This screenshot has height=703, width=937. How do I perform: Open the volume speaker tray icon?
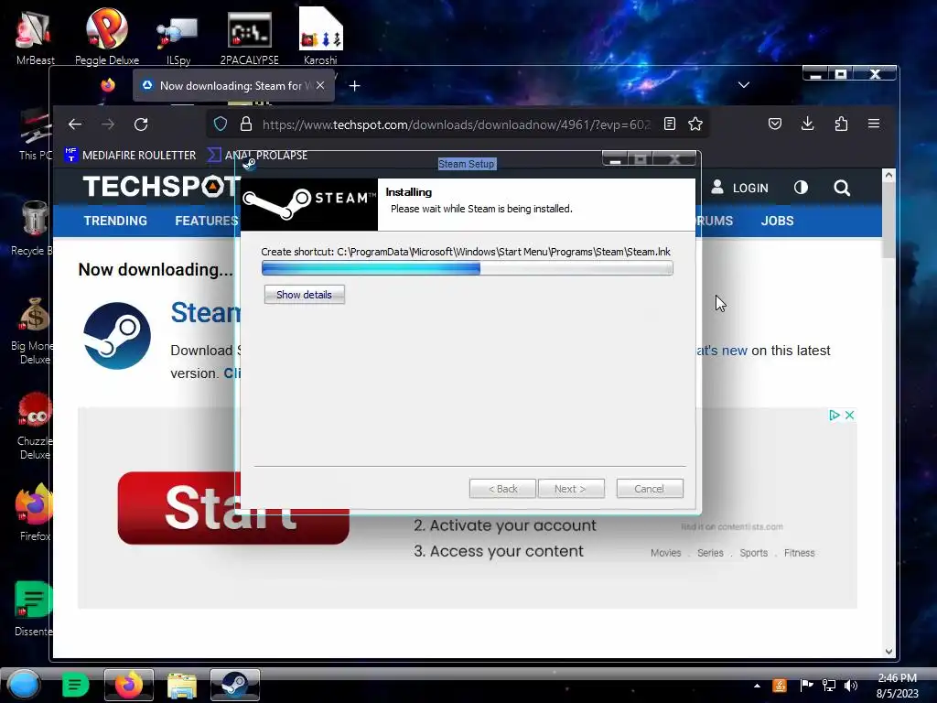pyautogui.click(x=850, y=685)
